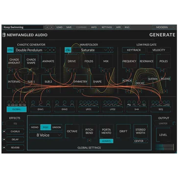Toggle the ALWAYS portamento button

tap(106, 141)
